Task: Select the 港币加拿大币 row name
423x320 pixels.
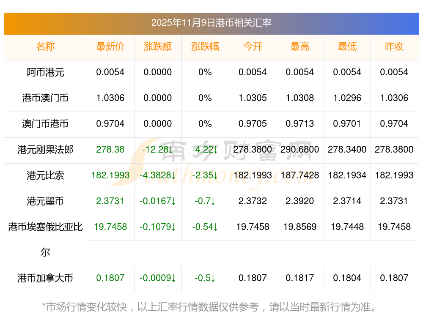Action: [x=45, y=278]
